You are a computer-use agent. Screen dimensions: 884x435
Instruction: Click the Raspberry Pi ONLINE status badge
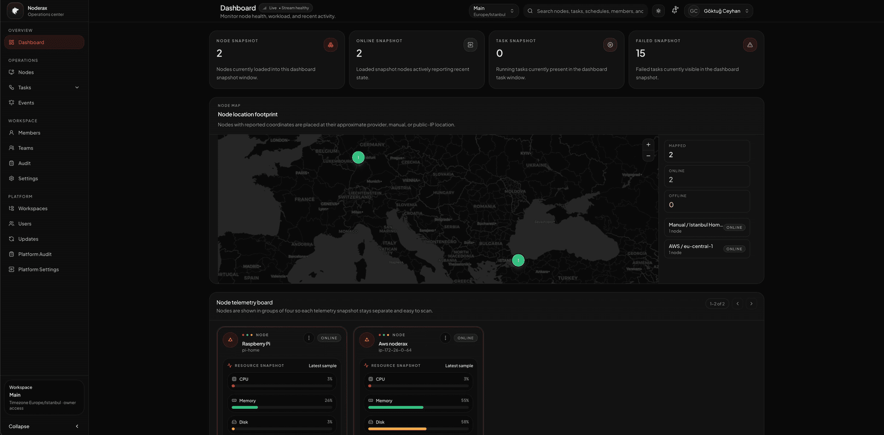click(x=329, y=338)
